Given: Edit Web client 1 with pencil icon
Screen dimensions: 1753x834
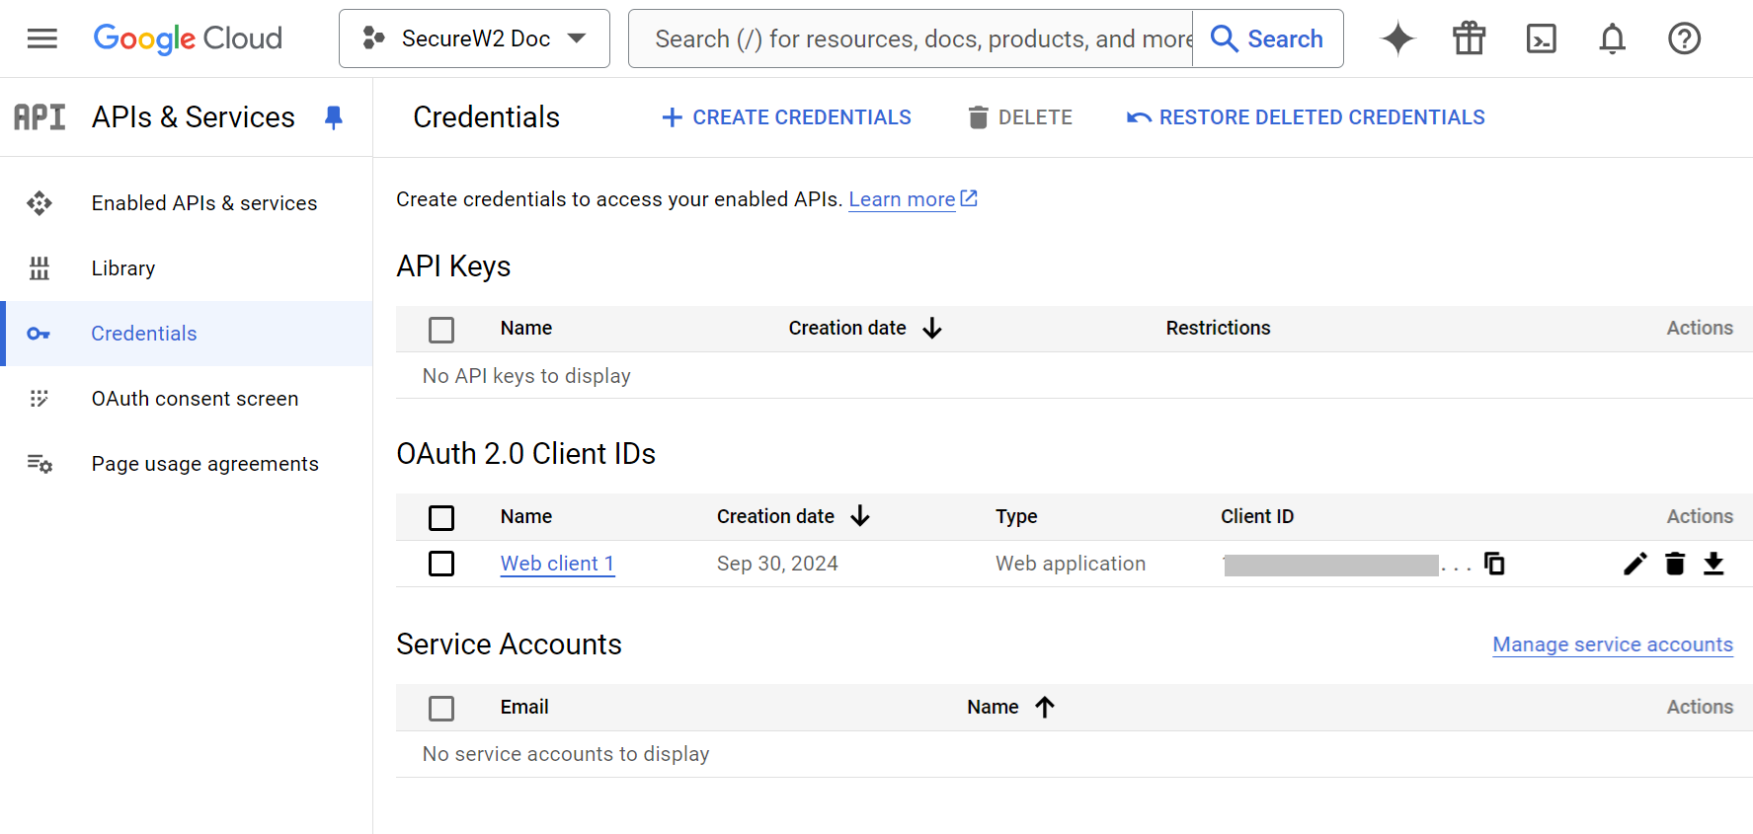Looking at the screenshot, I should 1635,564.
